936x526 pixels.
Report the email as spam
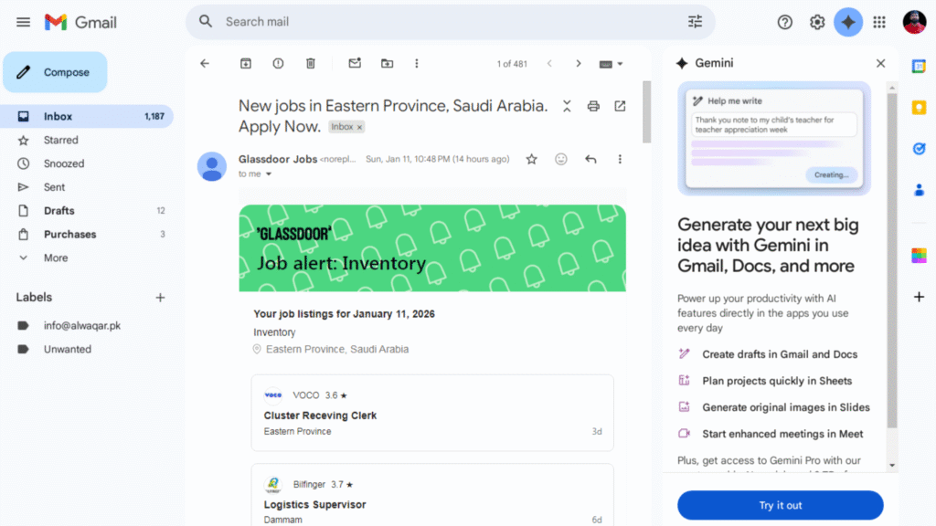point(278,63)
